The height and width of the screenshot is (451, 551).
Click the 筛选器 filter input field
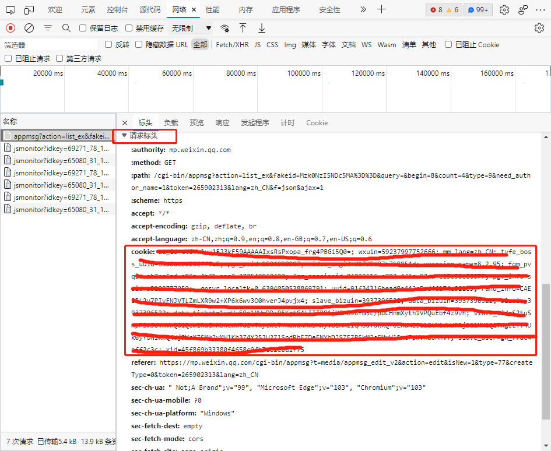(x=50, y=45)
